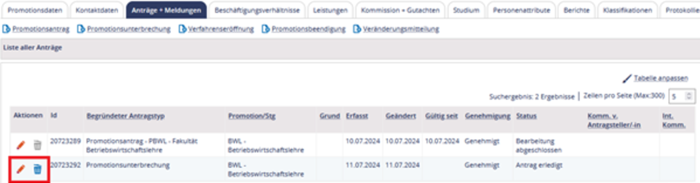Edit the Promotionsunterbrechung row with the pencil icon

20,169
